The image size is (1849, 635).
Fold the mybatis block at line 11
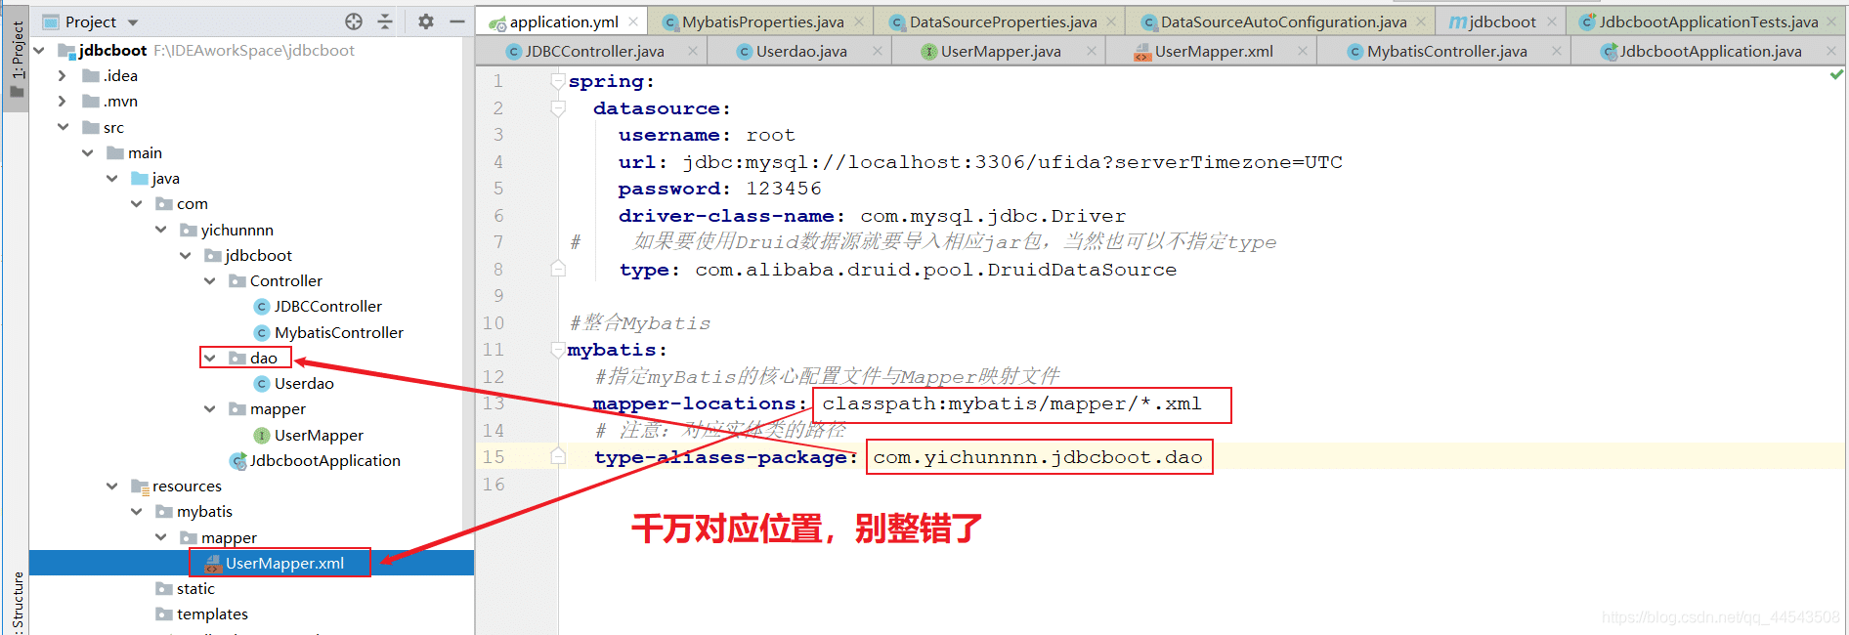[x=558, y=350]
